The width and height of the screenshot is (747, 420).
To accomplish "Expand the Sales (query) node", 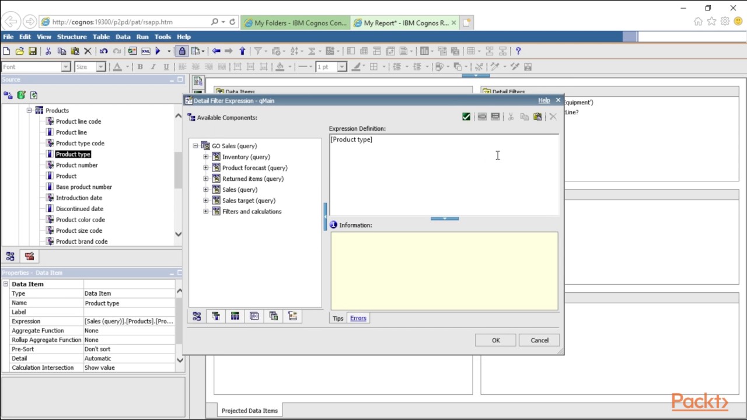I will coord(206,190).
